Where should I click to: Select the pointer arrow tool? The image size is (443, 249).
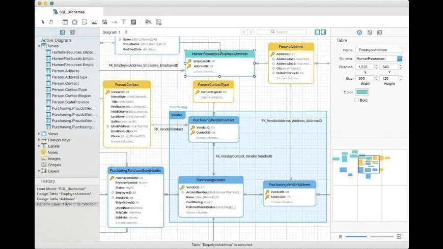coord(43,22)
